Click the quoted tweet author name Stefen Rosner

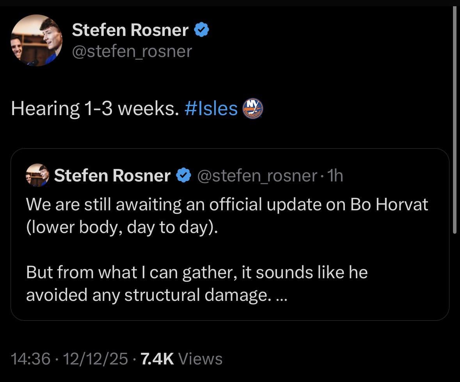[x=113, y=175]
